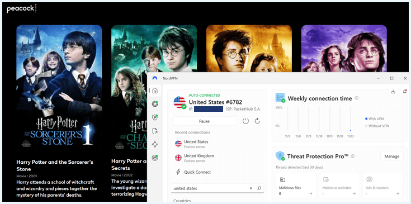Click the info icon beside Weekly connection time
The image size is (411, 204).
(x=357, y=98)
